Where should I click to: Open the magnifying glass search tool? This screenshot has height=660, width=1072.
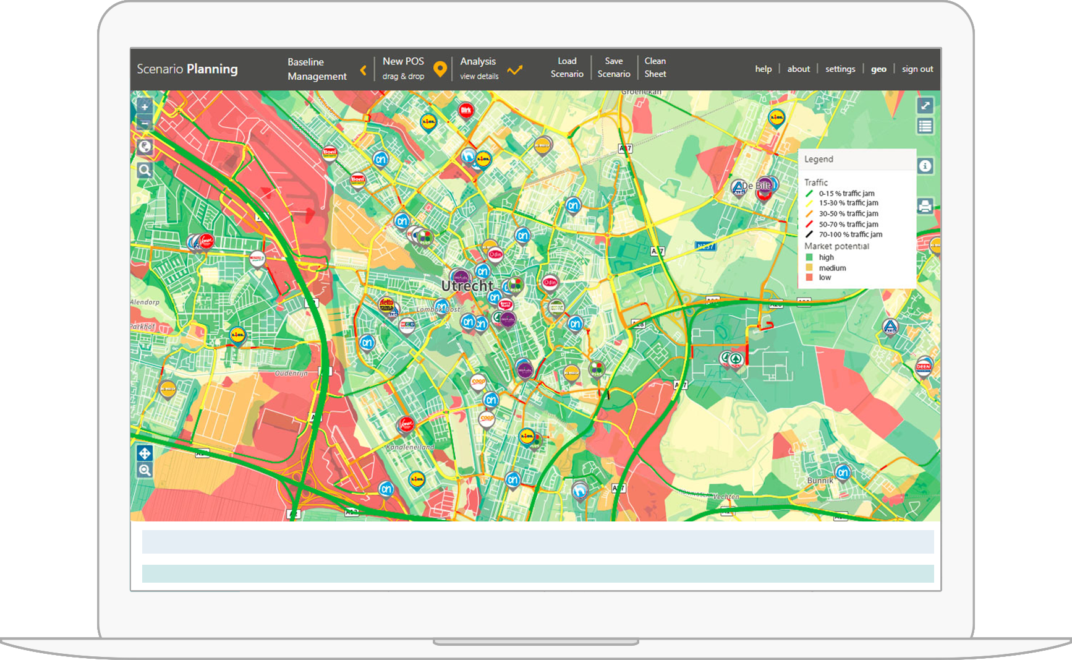[145, 170]
